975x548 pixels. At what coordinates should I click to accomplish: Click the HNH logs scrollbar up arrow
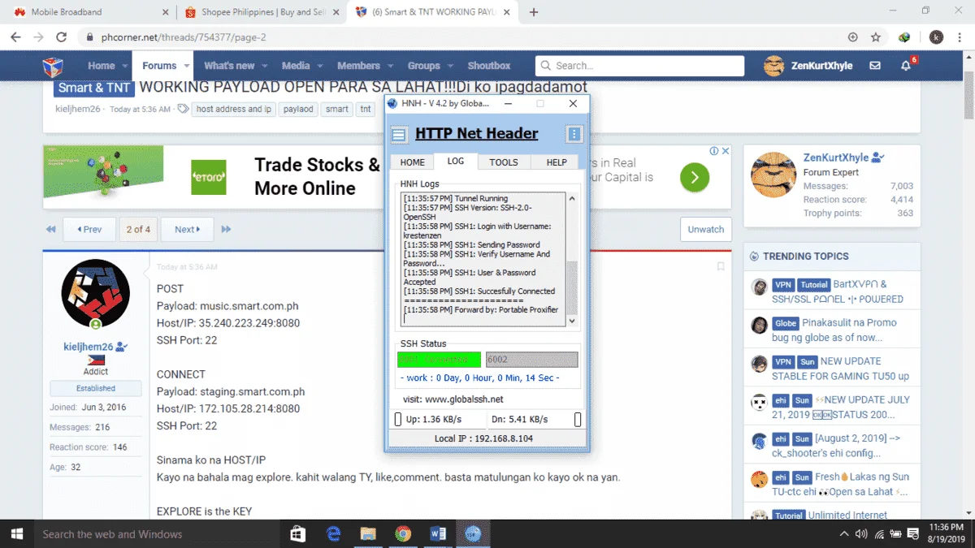point(572,198)
